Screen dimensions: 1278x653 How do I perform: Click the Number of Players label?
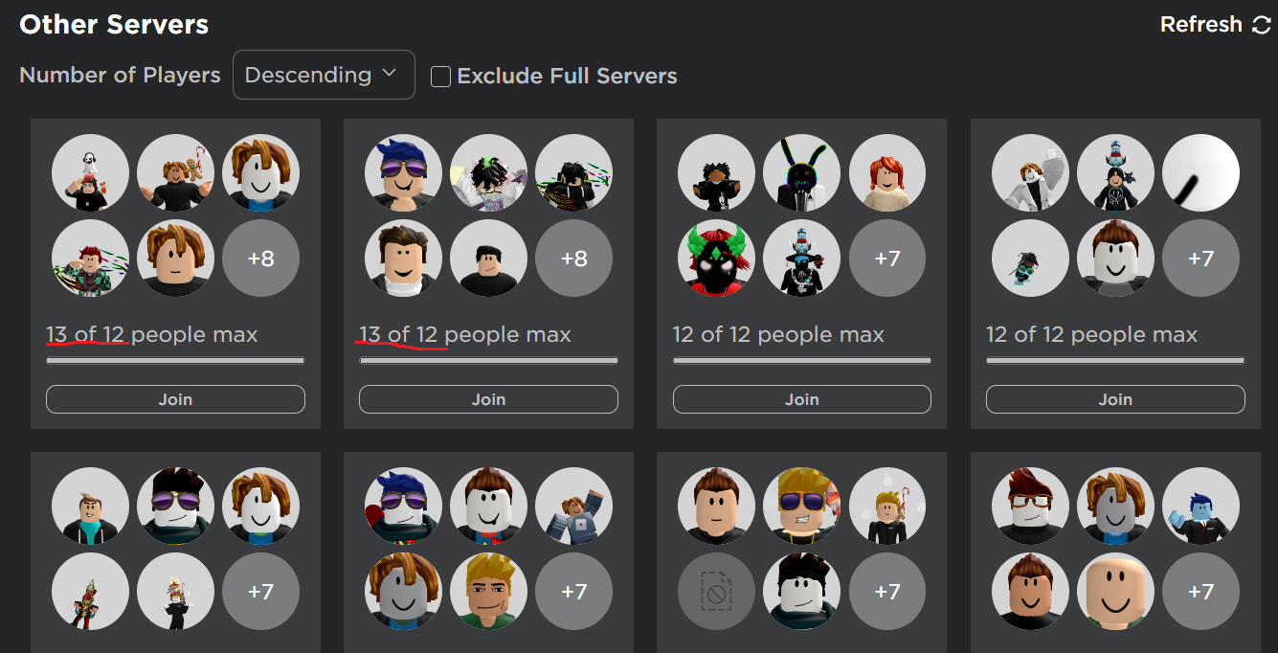pyautogui.click(x=120, y=75)
